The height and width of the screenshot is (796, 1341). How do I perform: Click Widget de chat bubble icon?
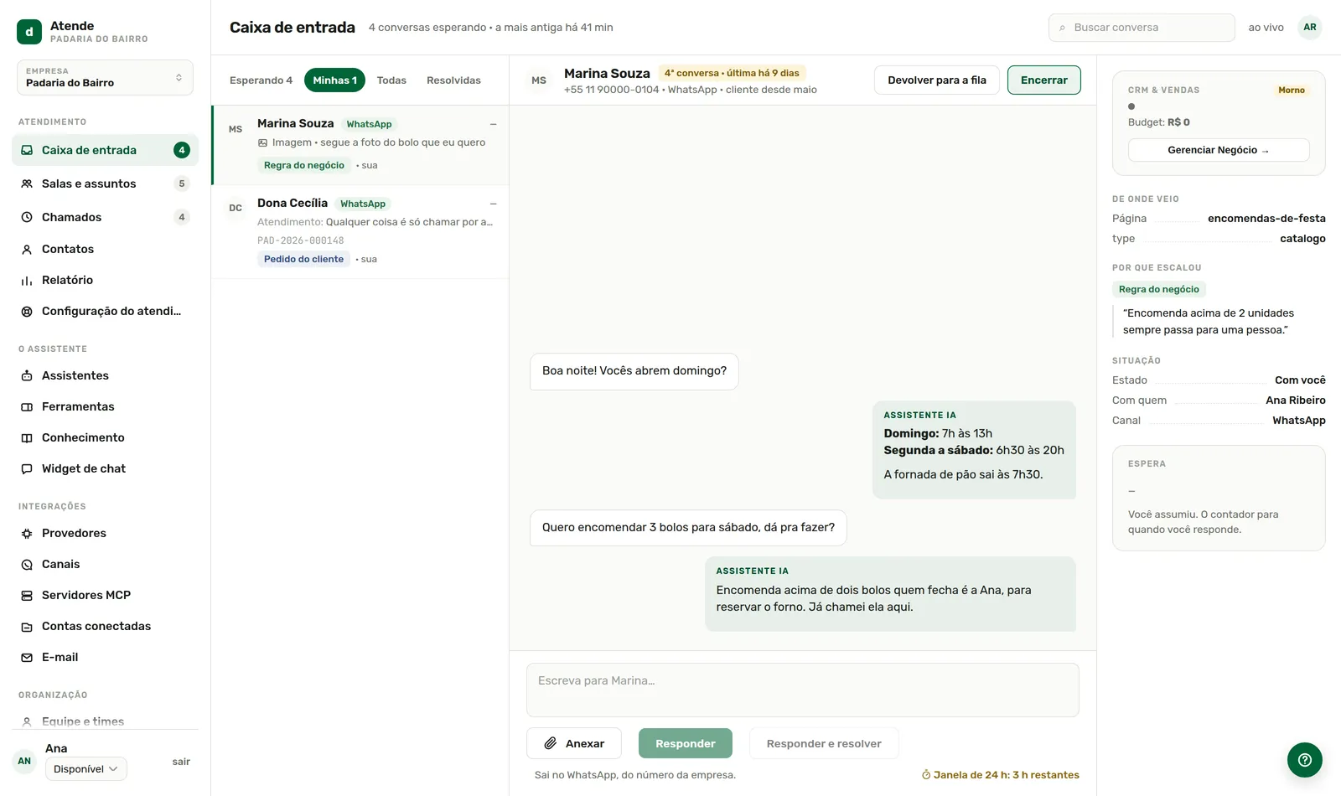point(27,468)
